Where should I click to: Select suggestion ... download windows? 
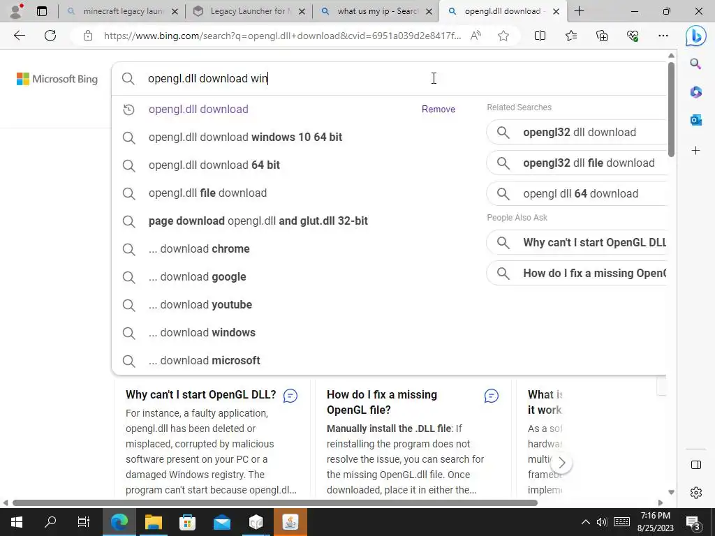(202, 333)
